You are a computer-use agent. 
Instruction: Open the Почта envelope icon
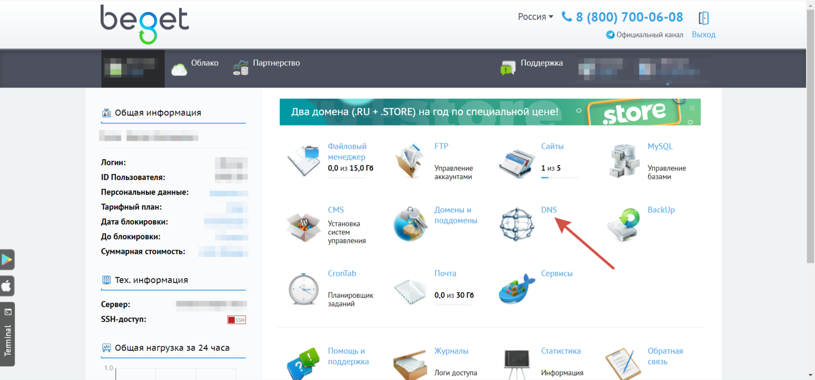(410, 291)
